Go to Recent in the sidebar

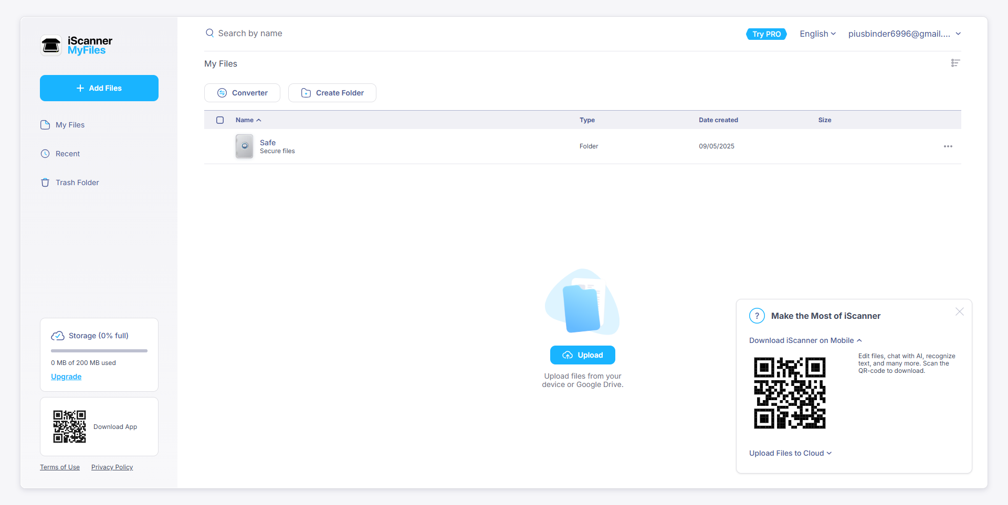[68, 154]
